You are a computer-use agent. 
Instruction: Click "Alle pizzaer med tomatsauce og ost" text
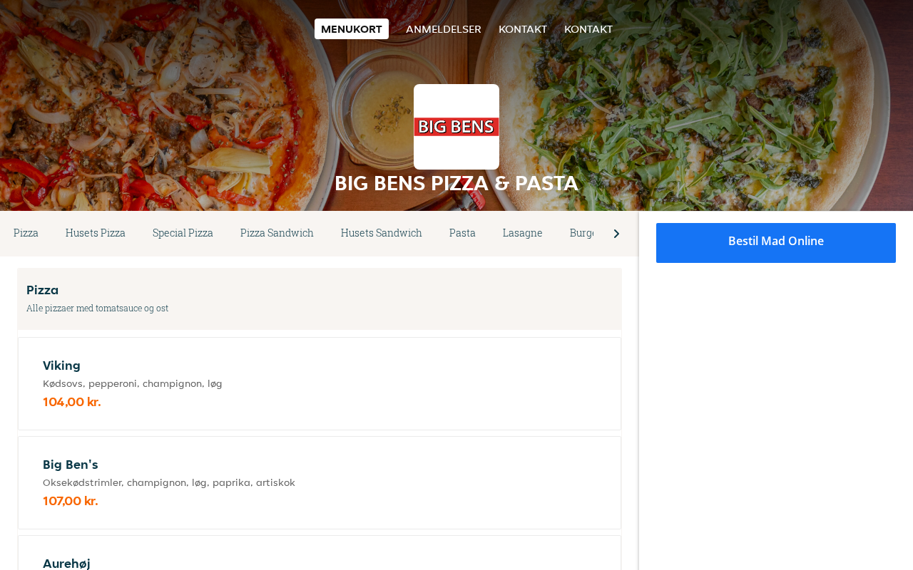click(x=98, y=309)
